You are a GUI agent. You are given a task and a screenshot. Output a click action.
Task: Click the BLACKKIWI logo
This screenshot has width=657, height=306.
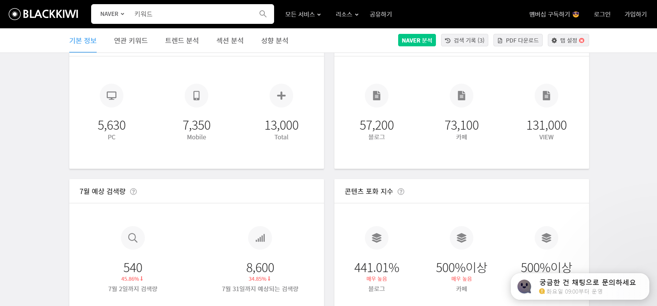tap(44, 14)
